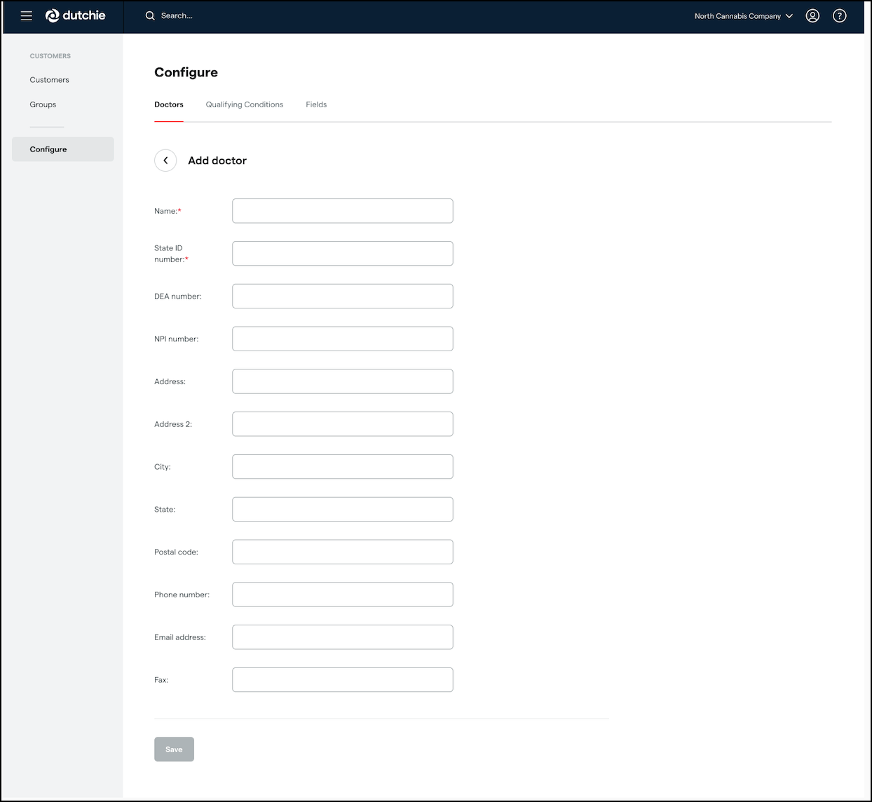This screenshot has width=872, height=802.
Task: Go back using the arrow beside Add doctor
Action: coord(165,161)
